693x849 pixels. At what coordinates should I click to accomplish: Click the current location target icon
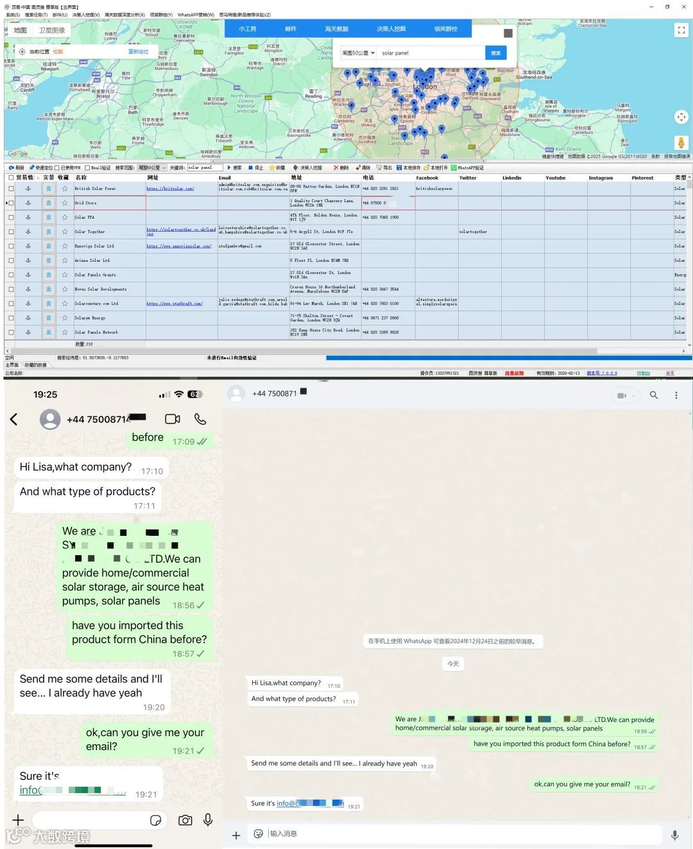tap(22, 51)
